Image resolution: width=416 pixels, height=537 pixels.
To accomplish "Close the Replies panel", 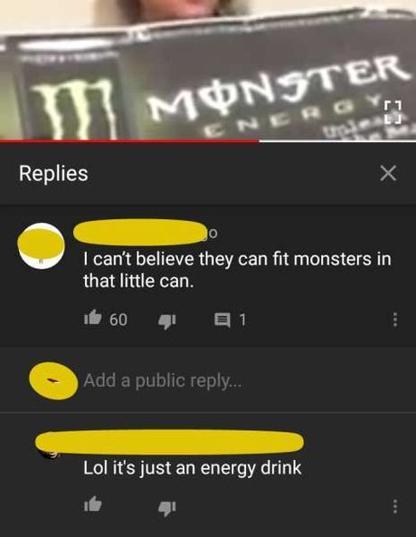I will (388, 173).
